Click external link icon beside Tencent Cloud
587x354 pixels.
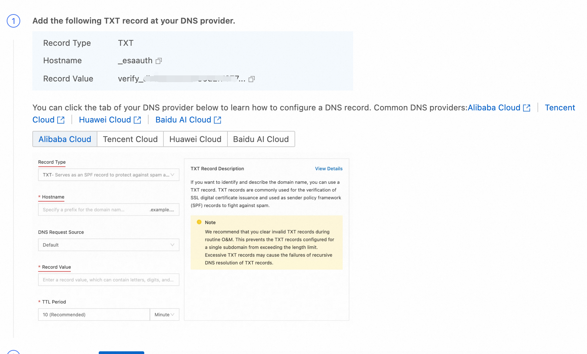[x=61, y=120]
